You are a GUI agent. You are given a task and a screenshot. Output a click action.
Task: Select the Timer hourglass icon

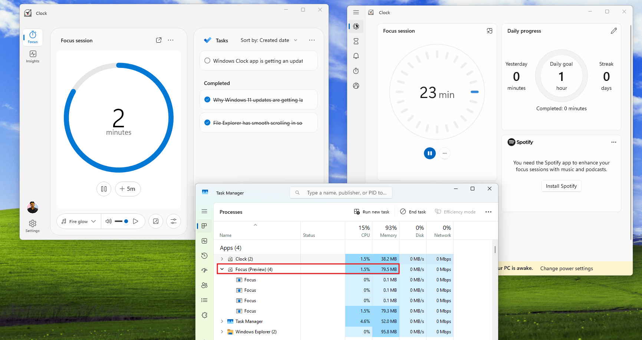pos(356,41)
